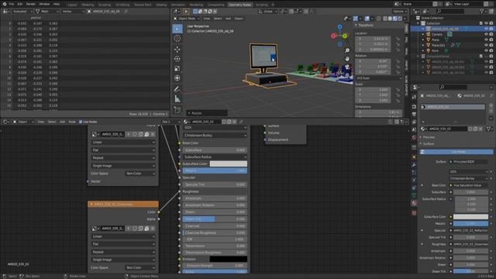This screenshot has width=496, height=279.
Task: Select the Move tool in viewport toolbar
Action: point(177,49)
